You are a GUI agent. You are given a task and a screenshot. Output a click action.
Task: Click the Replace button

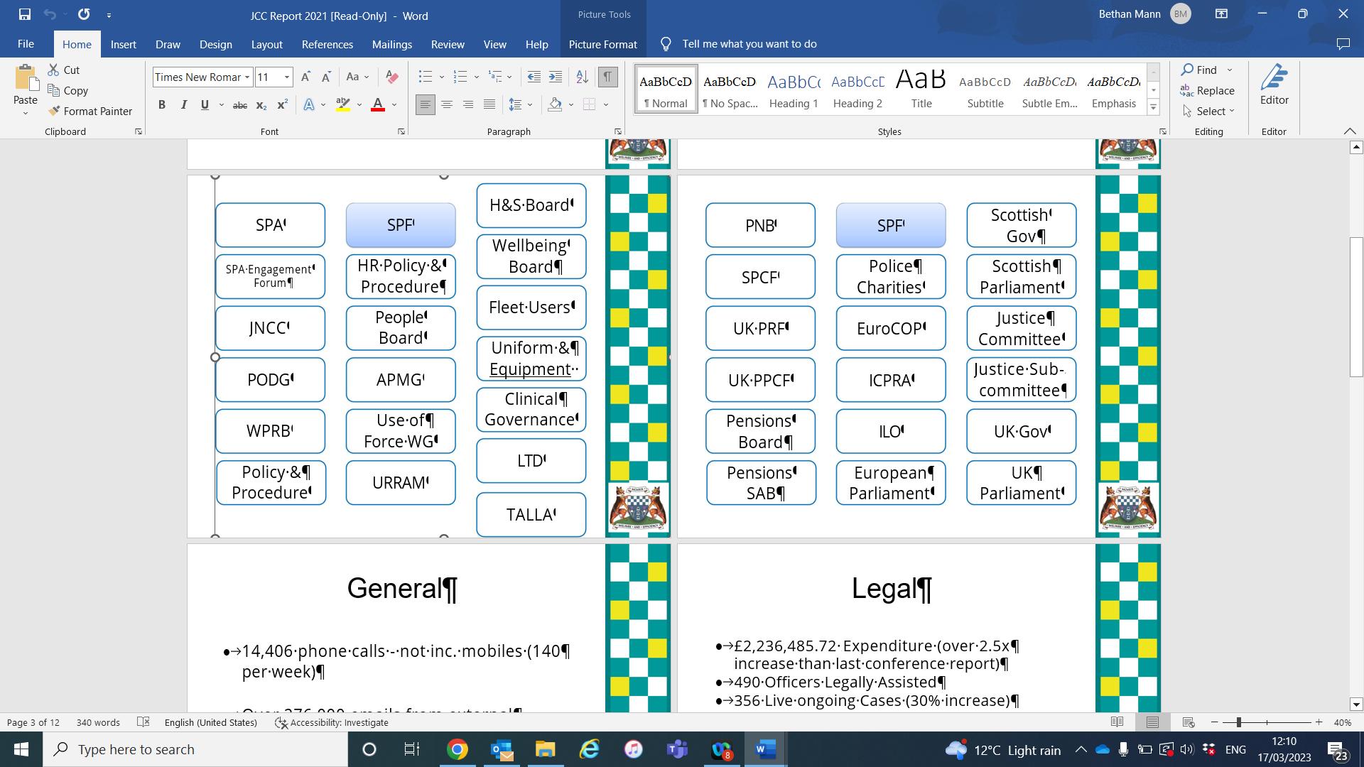point(1208,91)
